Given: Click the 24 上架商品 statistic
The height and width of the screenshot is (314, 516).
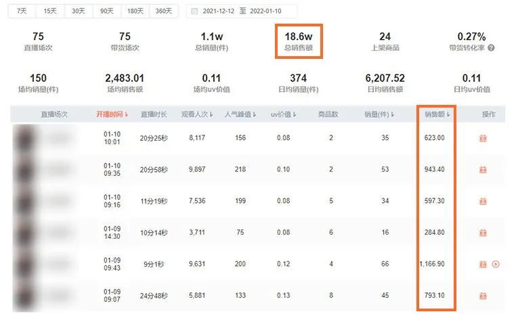Looking at the screenshot, I should click(385, 41).
